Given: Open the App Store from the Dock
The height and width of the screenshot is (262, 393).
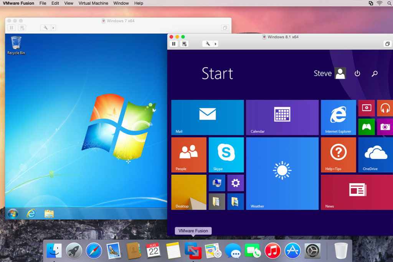Looking at the screenshot, I should tap(292, 250).
